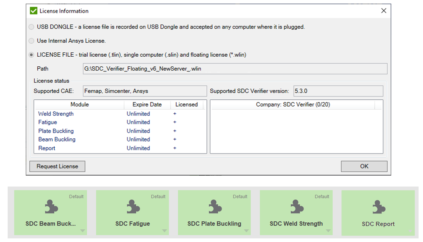Click the green checkmark License Information icon
423x242 pixels.
pyautogui.click(x=33, y=11)
